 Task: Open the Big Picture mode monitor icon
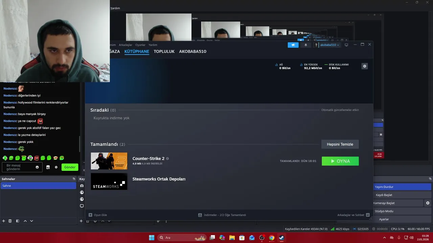(346, 45)
